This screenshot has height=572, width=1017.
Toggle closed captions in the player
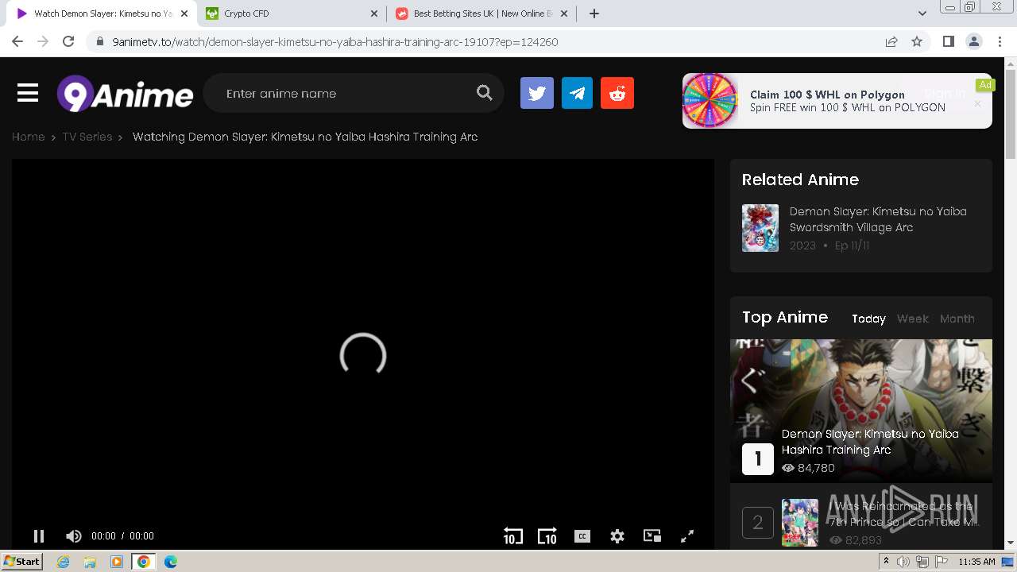coord(582,536)
